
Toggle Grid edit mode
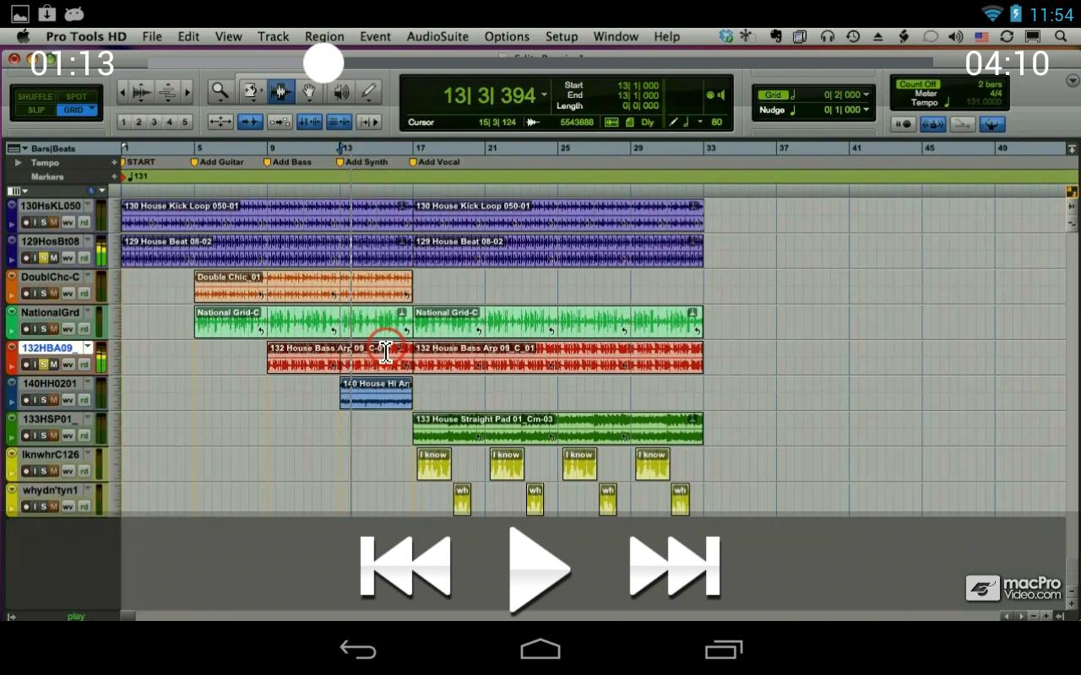click(x=77, y=110)
